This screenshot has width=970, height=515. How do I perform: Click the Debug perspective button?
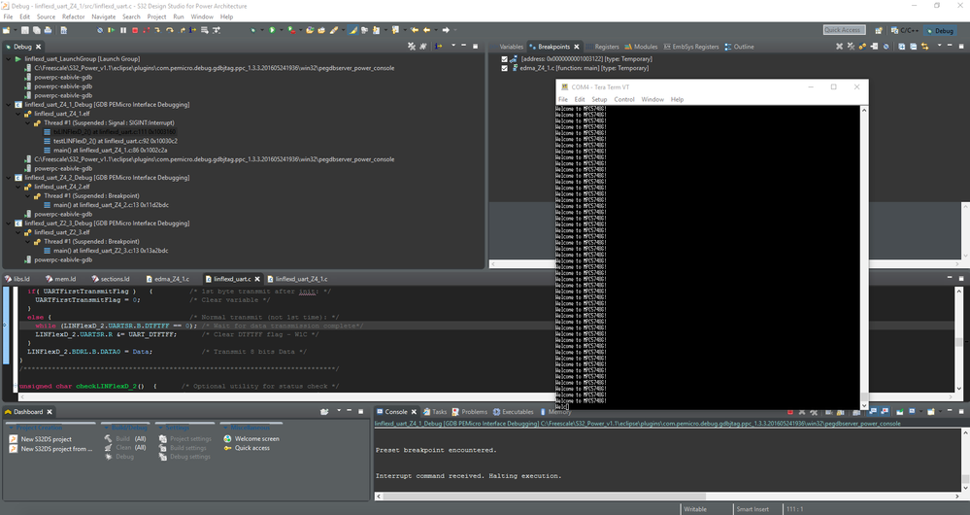pos(940,30)
